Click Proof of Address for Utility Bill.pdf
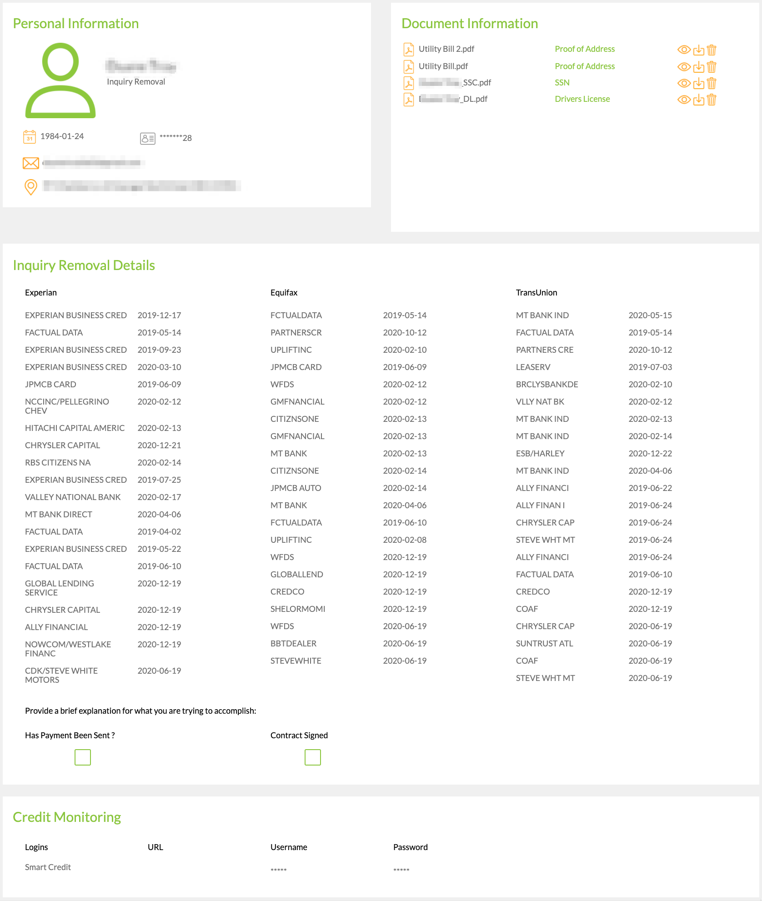The width and height of the screenshot is (762, 901). (x=585, y=66)
